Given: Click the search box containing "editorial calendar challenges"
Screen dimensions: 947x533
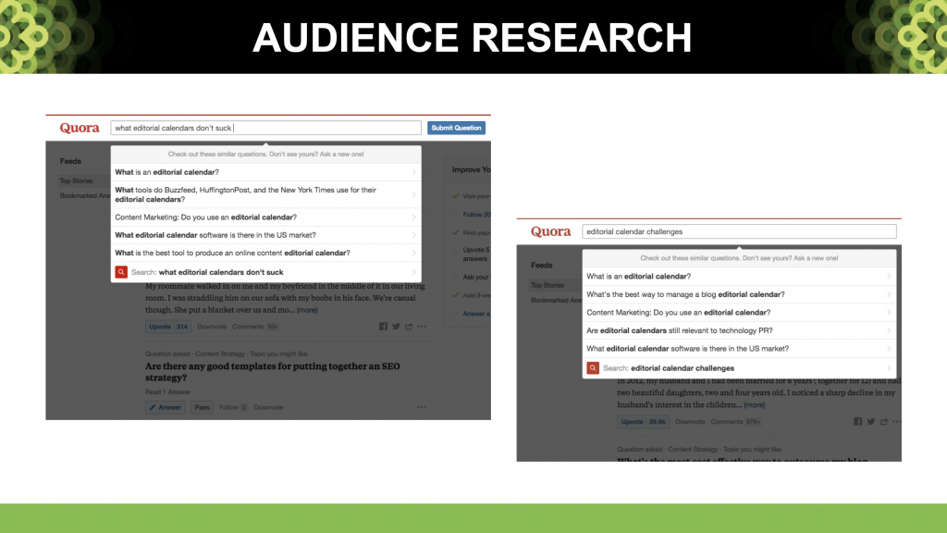Looking at the screenshot, I should pos(739,231).
